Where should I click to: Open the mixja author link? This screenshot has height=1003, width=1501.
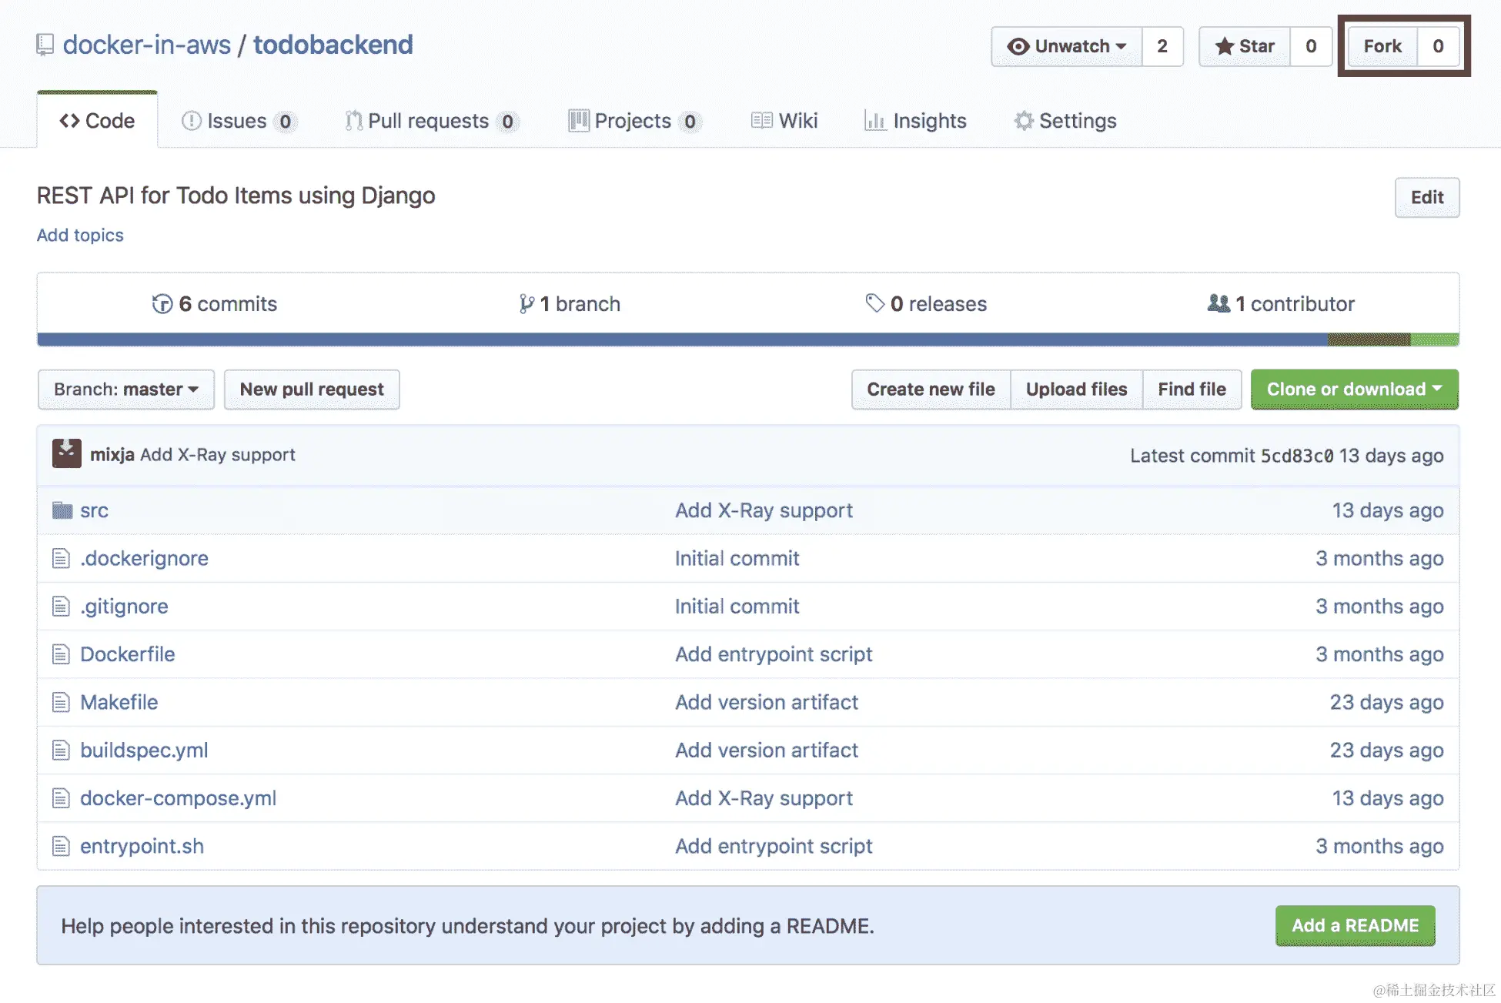coord(112,455)
